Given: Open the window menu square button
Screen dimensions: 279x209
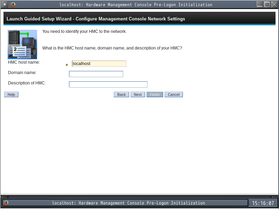Looking at the screenshot, I should pos(5,4).
